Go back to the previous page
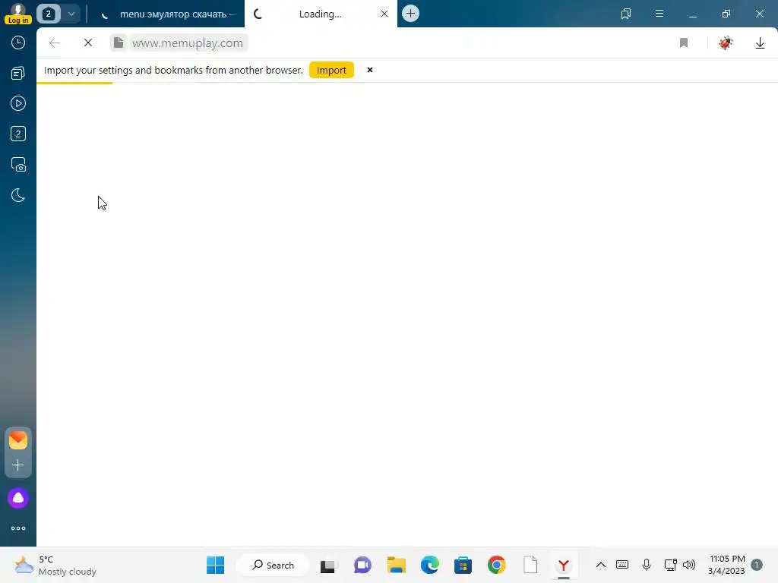The width and height of the screenshot is (778, 583). tap(55, 43)
